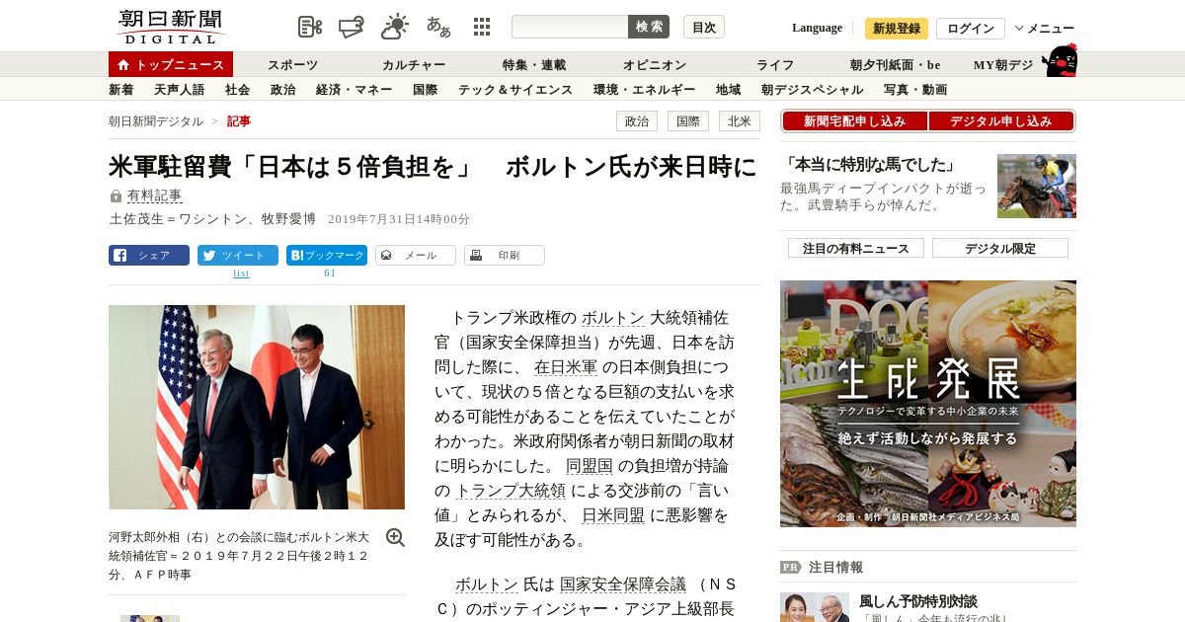Follow the 在日米軍 keyword link
Viewport: 1185px width, 622px height.
pos(566,367)
